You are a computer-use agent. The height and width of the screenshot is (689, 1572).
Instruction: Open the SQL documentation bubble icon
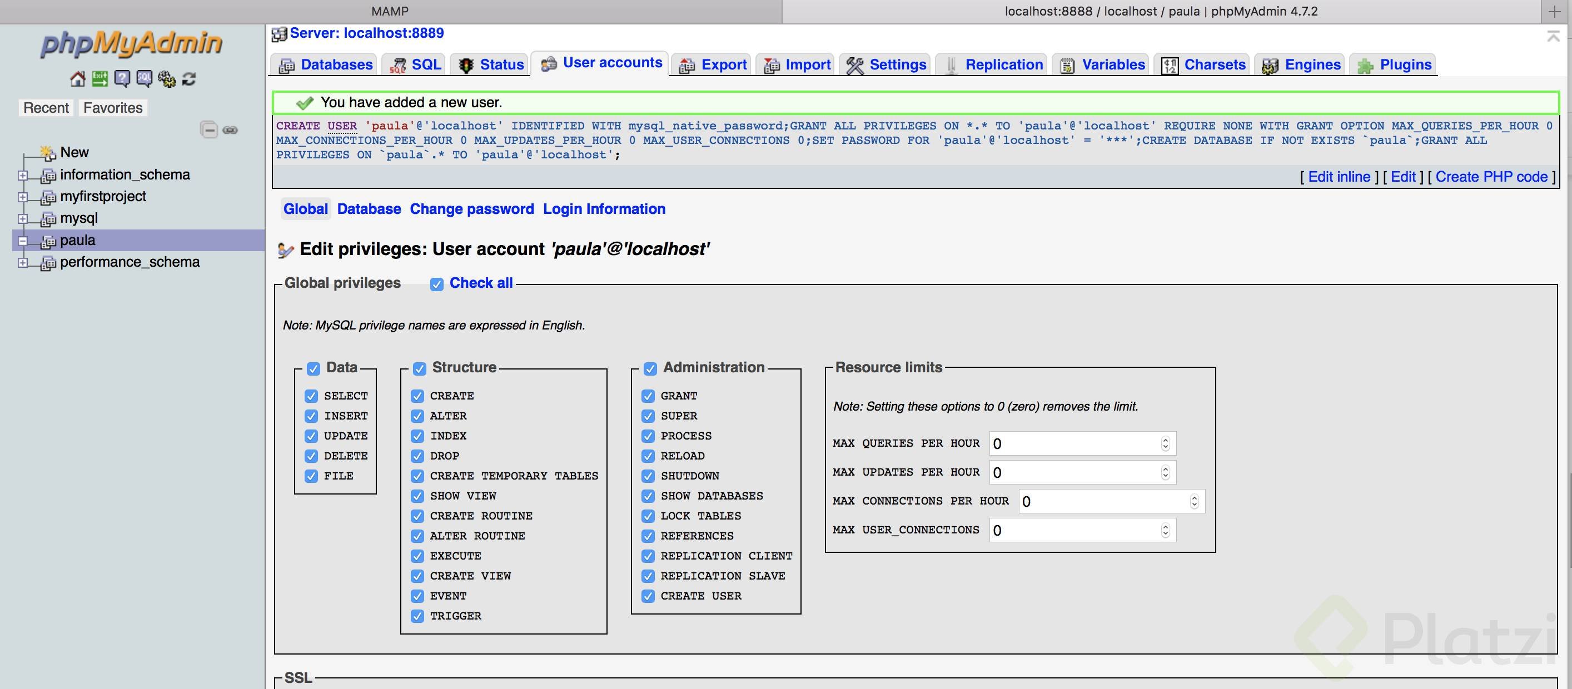pos(144,79)
